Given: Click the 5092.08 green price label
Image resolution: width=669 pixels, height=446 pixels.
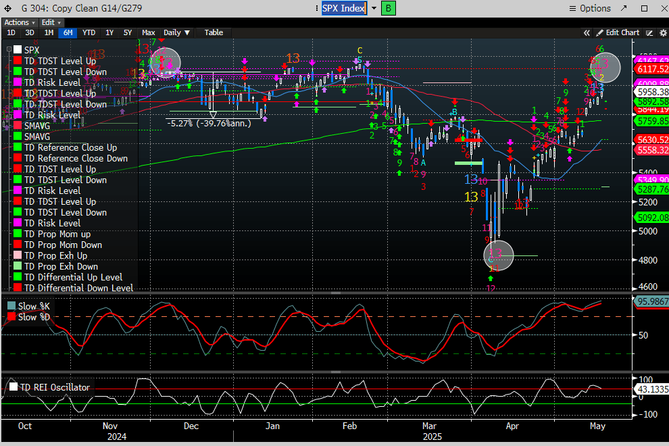Looking at the screenshot, I should coord(652,218).
